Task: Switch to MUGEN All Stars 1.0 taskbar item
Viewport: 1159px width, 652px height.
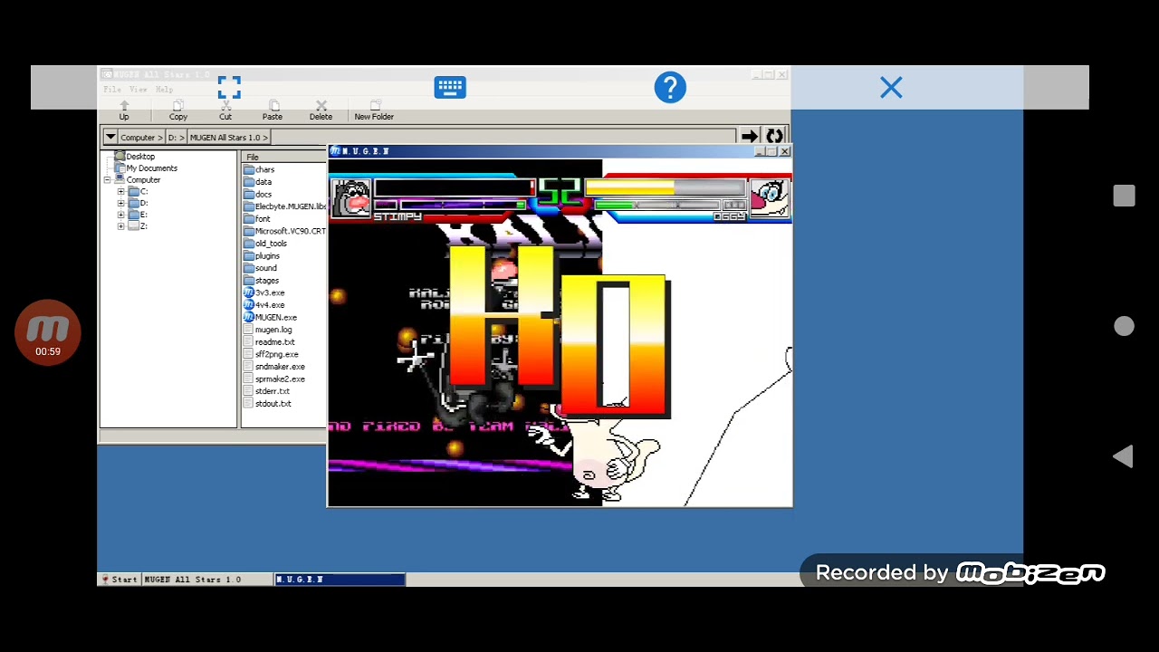Action: 208,580
